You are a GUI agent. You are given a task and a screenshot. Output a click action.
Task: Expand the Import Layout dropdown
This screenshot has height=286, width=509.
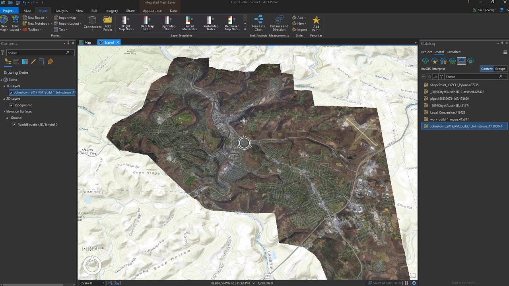(x=81, y=24)
